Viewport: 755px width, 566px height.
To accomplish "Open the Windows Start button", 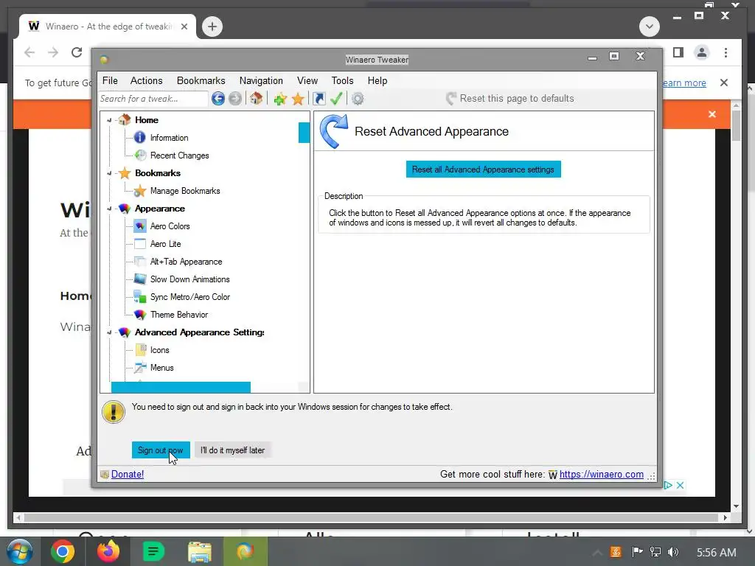I will [x=20, y=551].
